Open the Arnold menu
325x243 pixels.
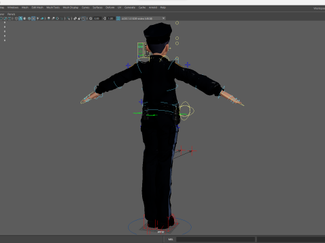click(153, 7)
